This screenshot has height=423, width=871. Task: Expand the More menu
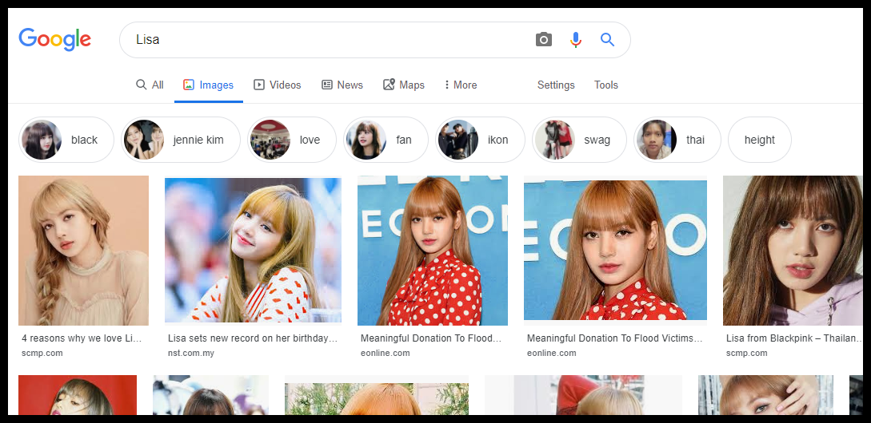461,85
